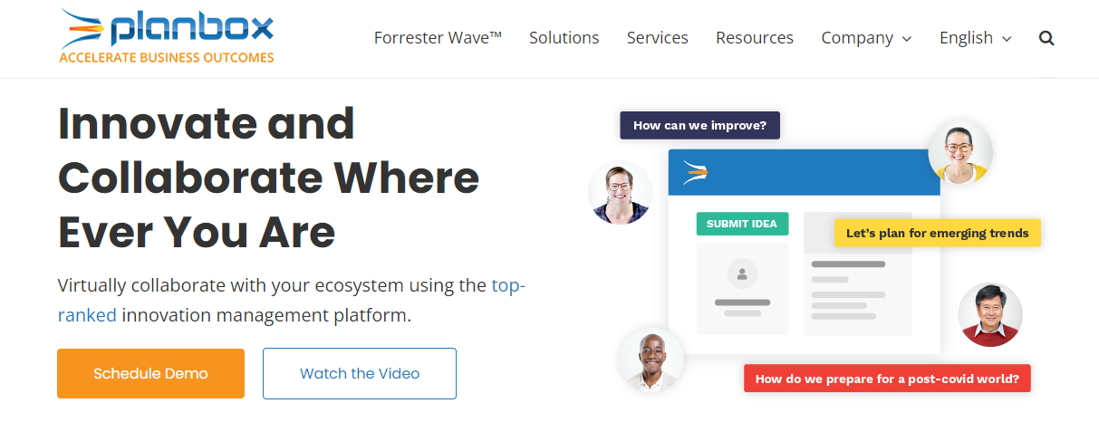The image size is (1099, 432).
Task: Go to the Services page
Action: [658, 38]
